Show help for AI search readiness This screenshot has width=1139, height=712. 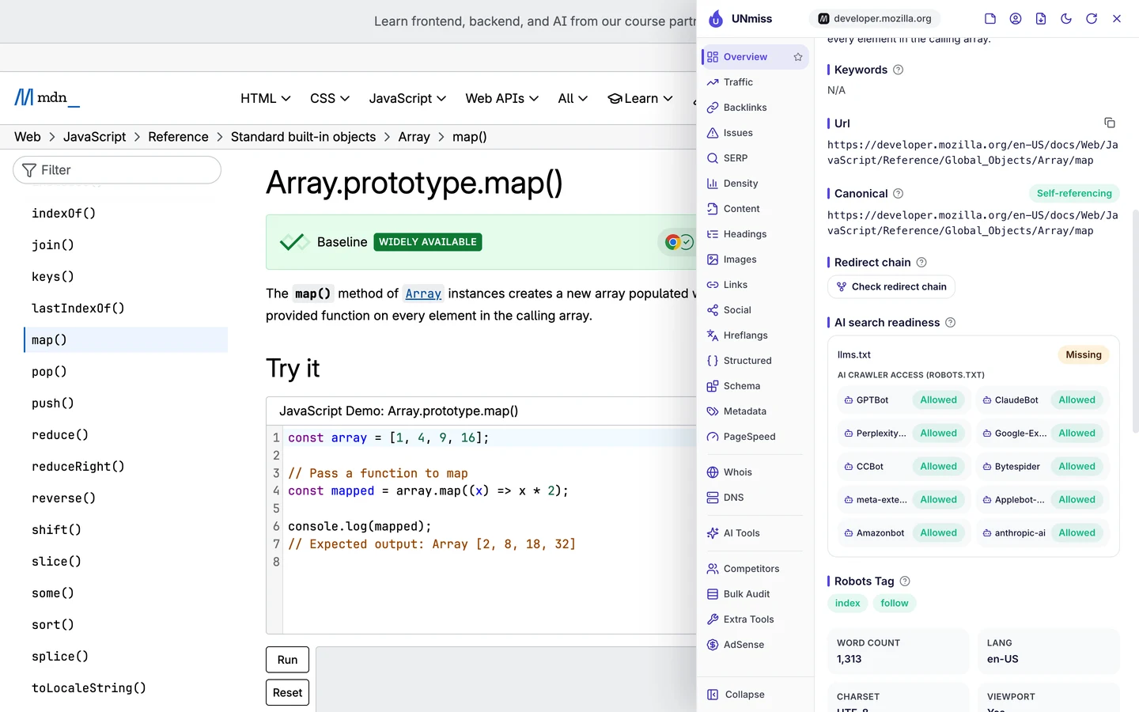point(951,323)
